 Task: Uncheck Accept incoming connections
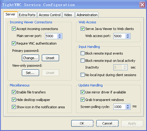(14, 29)
